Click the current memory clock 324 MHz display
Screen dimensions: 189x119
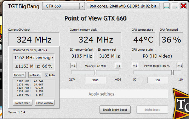coord(95,39)
